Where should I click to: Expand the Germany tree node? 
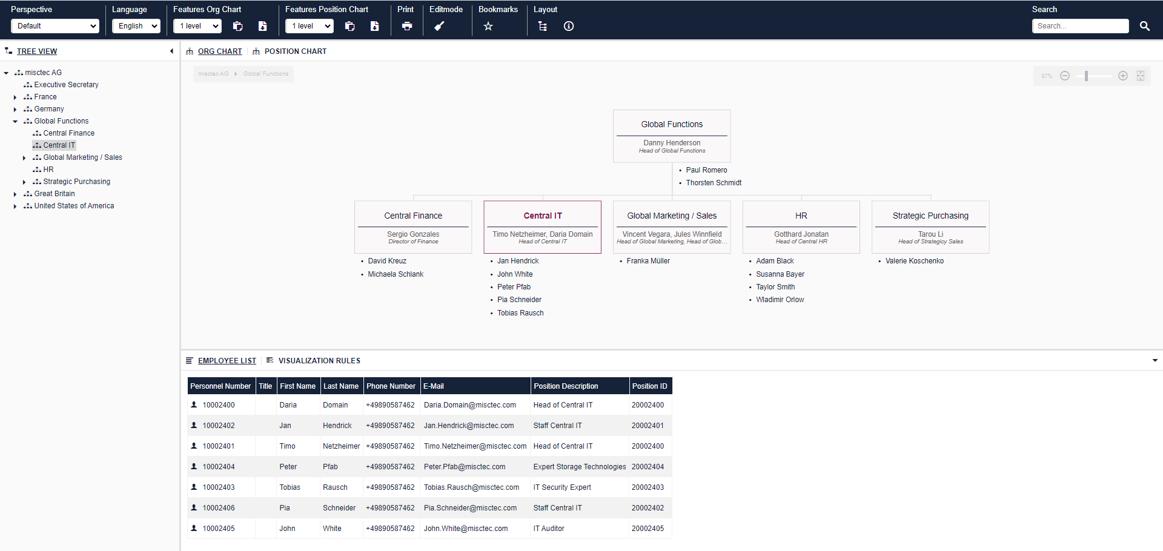(15, 110)
